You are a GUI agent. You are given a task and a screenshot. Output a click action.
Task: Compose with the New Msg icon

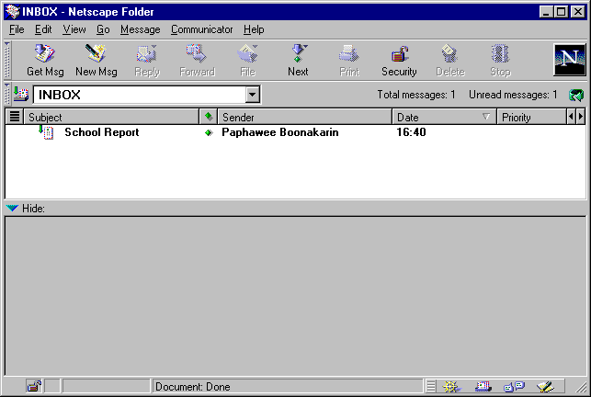[x=96, y=53]
